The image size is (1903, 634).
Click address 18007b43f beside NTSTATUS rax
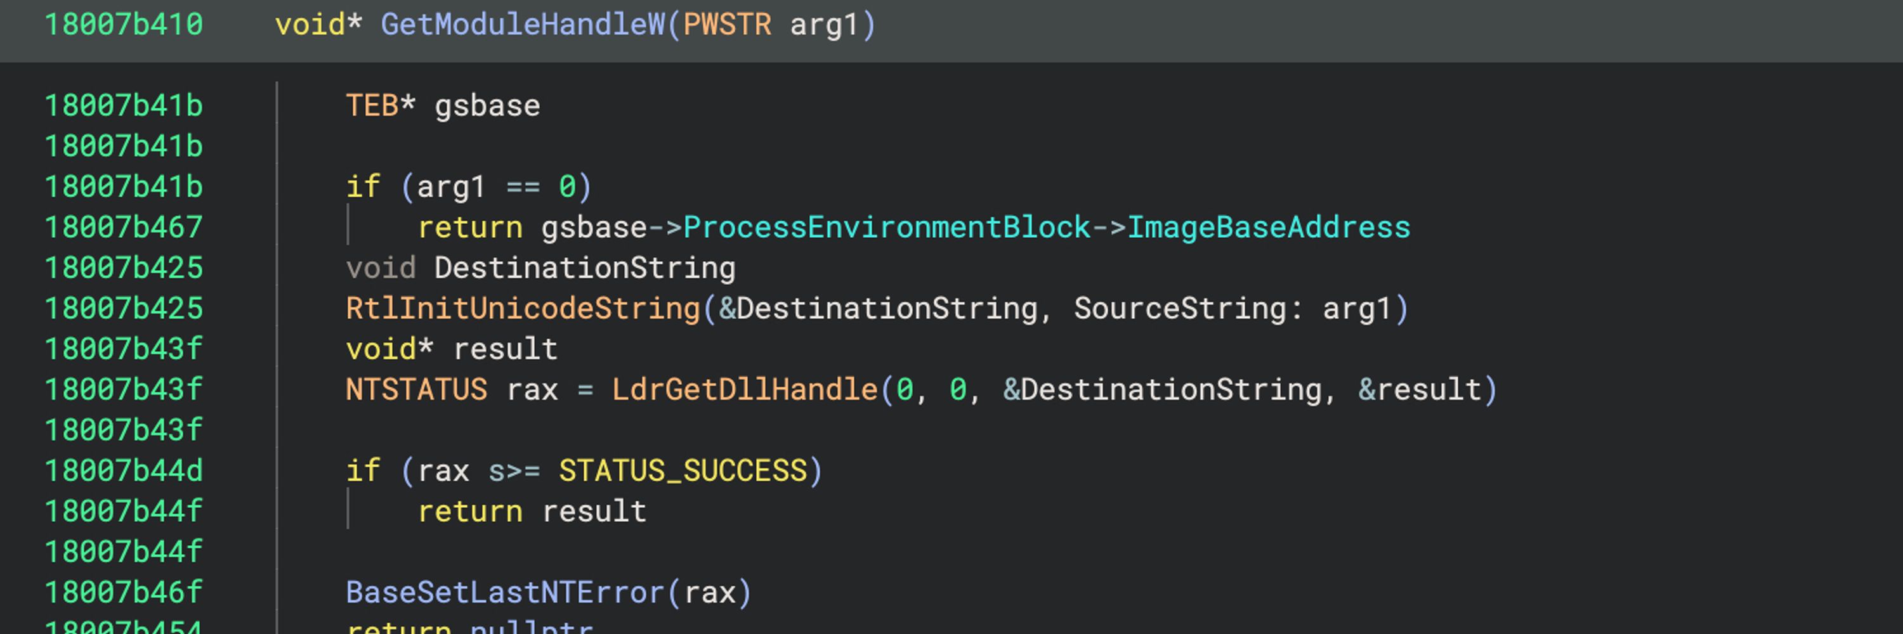point(123,390)
